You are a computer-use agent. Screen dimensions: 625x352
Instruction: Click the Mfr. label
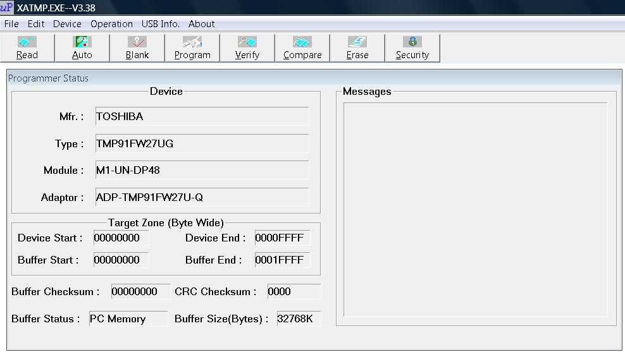(71, 116)
